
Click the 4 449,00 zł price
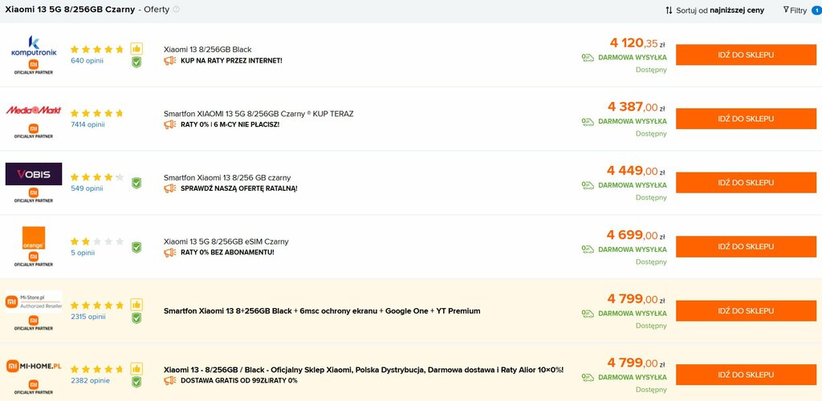(637, 171)
